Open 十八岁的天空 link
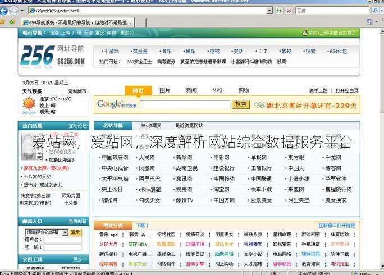The height and width of the screenshot is (275, 384). [37, 176]
